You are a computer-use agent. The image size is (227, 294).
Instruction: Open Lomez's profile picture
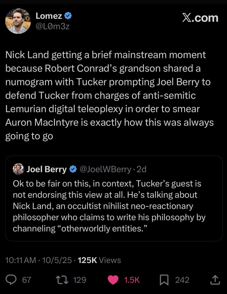pos(18,21)
